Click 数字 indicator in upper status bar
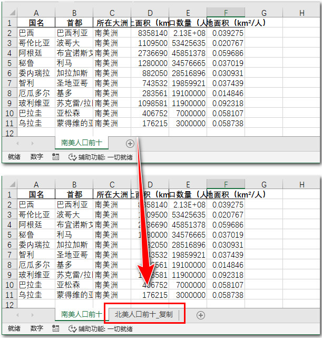This screenshot has width=322, height=338. tap(36, 157)
